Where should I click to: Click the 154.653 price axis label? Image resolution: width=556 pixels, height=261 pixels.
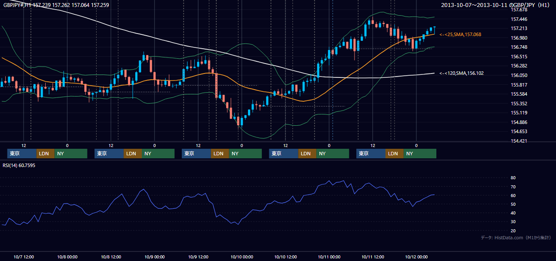pyautogui.click(x=519, y=131)
